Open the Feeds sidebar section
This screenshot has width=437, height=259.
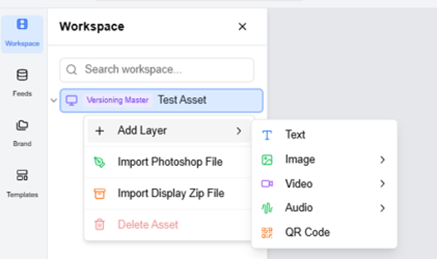(x=22, y=83)
